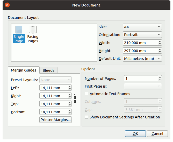Viewport: 173px width, 142px height.
Task: Switch to the Bleeds tab
Action: tap(48, 70)
